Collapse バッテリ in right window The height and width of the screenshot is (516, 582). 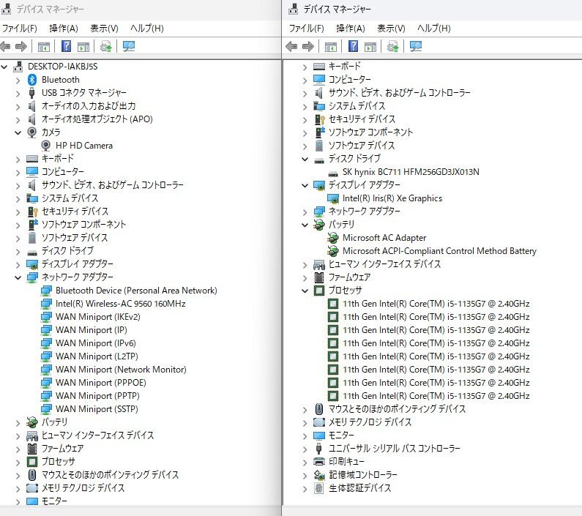pos(305,225)
